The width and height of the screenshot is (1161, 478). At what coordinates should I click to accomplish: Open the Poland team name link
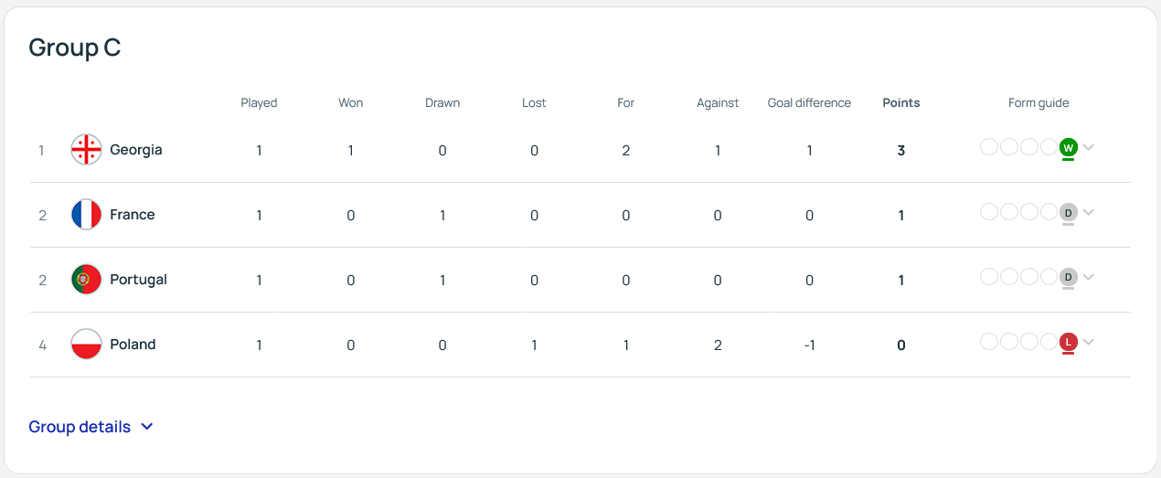(133, 345)
